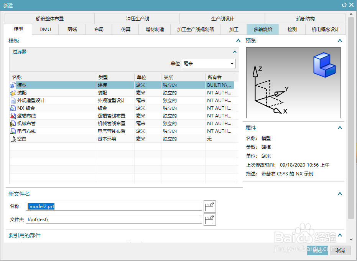Screen dimensions: 357x261
Task: Click the 取消 cancel button
Action: (x=339, y=250)
